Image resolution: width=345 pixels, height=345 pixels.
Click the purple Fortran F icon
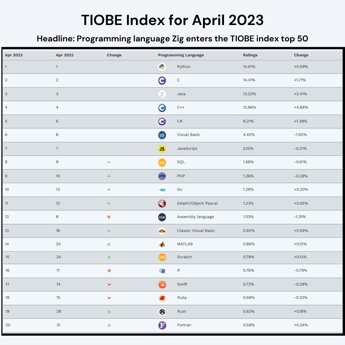tap(162, 325)
